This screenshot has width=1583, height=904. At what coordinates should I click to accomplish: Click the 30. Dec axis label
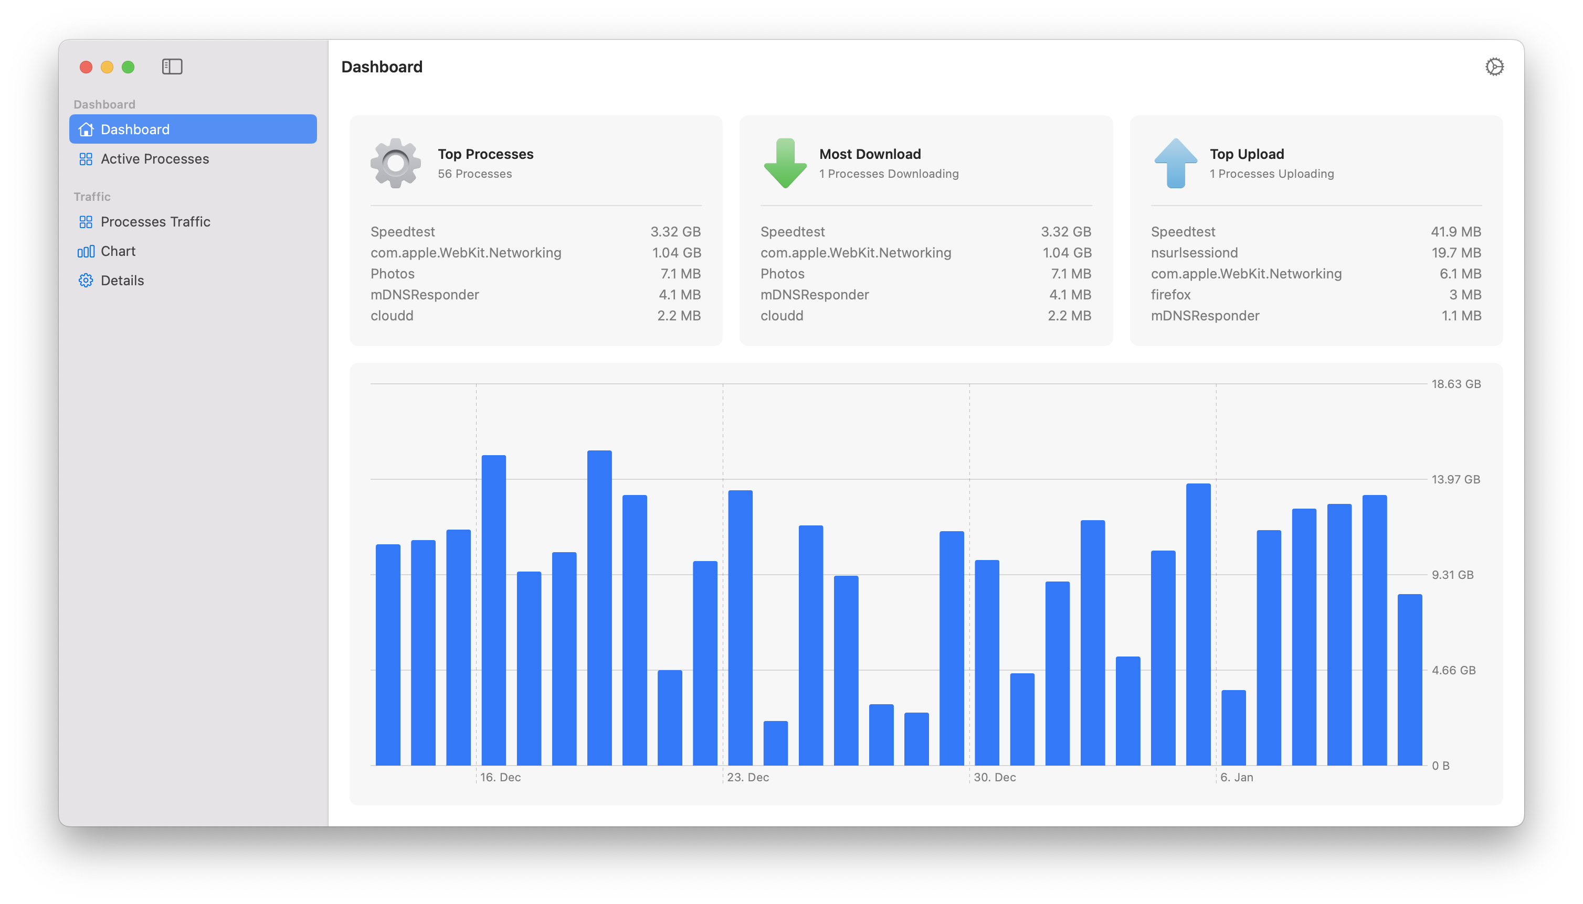(994, 777)
